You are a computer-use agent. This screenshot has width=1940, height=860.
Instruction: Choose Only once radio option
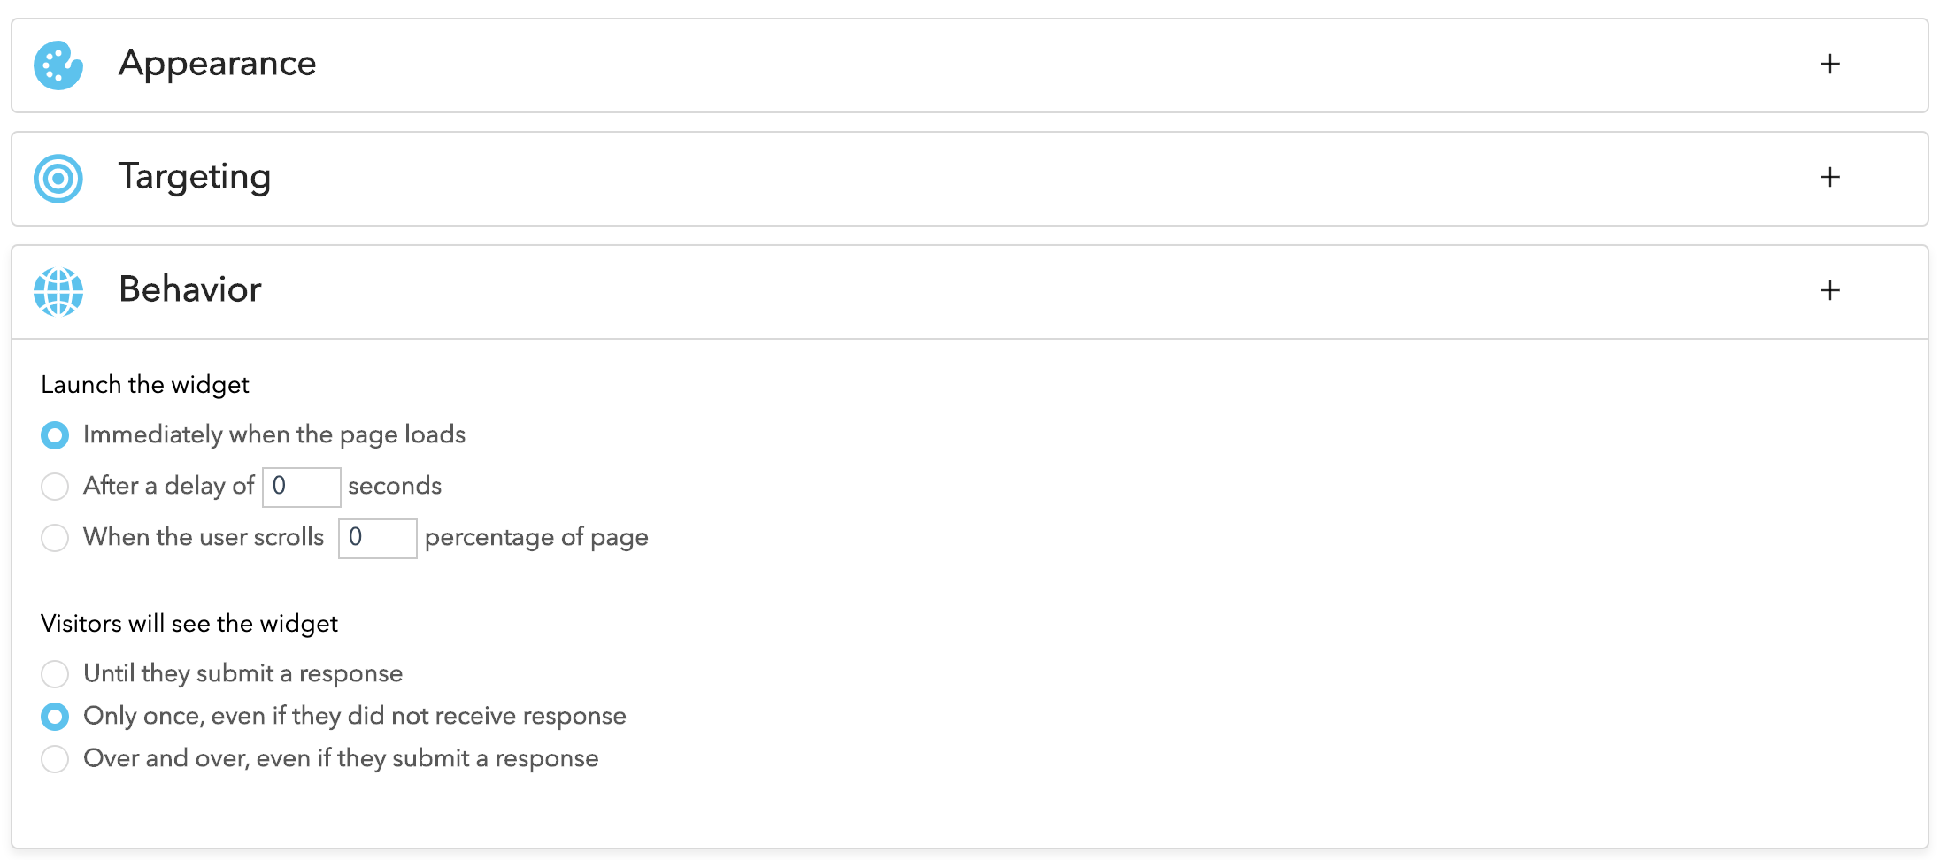coord(55,717)
